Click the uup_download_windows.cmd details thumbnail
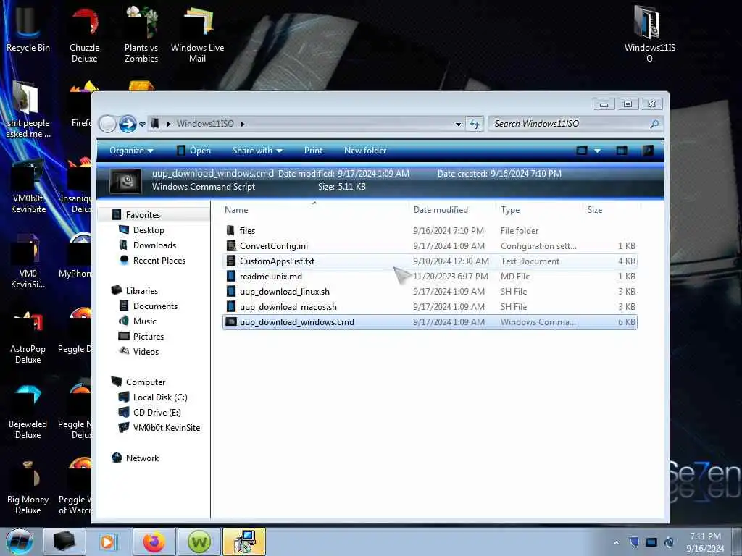The height and width of the screenshot is (556, 742). point(125,180)
